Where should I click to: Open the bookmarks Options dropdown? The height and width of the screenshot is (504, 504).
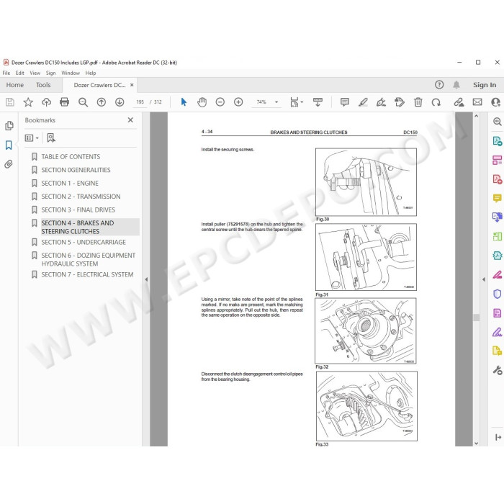32,138
